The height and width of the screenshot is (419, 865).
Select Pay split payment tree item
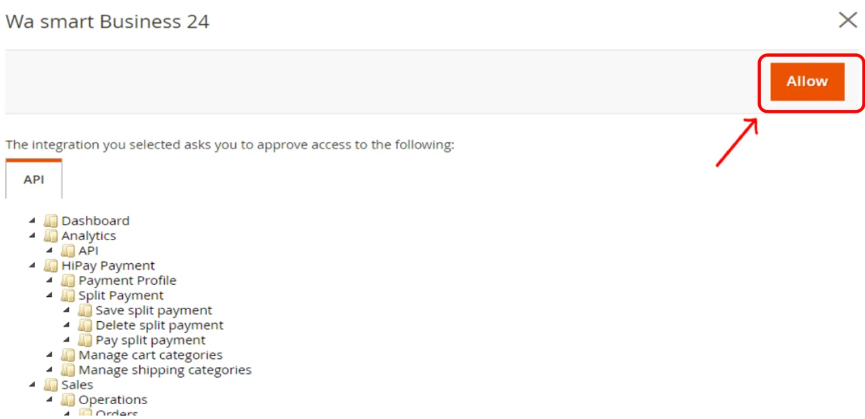coord(151,340)
